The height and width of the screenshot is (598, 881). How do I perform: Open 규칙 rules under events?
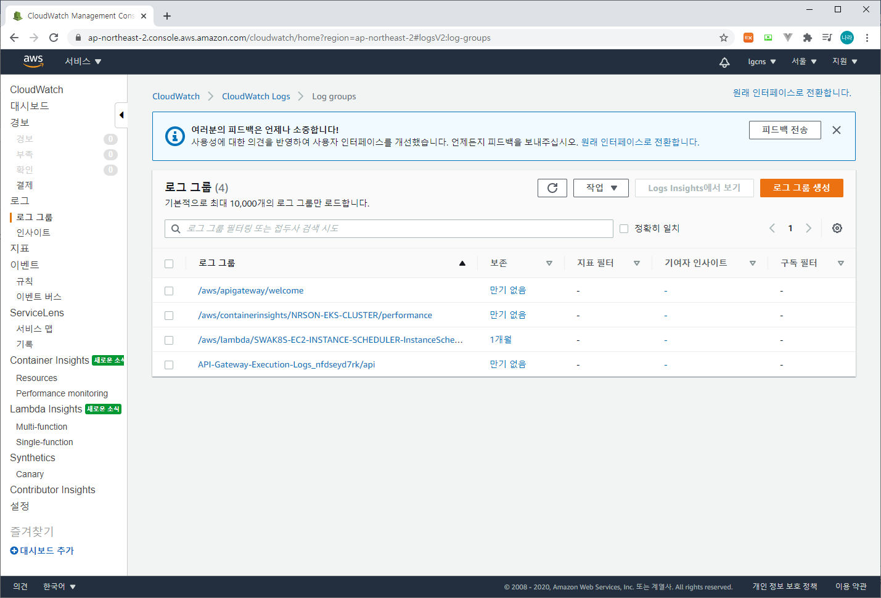pos(25,281)
